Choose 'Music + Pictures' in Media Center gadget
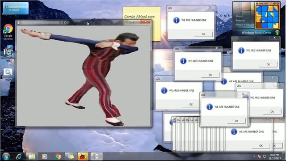This screenshot has height=161, width=286. [x=245, y=25]
